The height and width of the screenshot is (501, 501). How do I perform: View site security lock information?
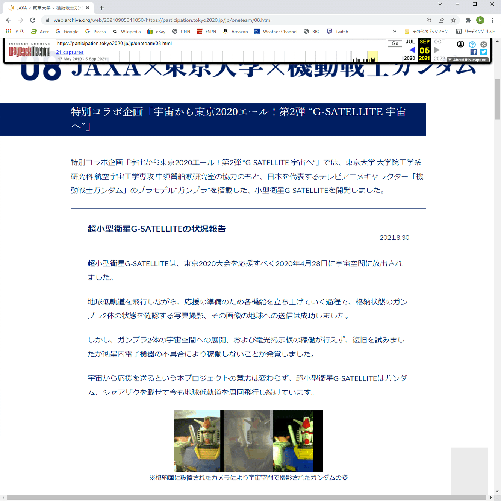point(48,20)
